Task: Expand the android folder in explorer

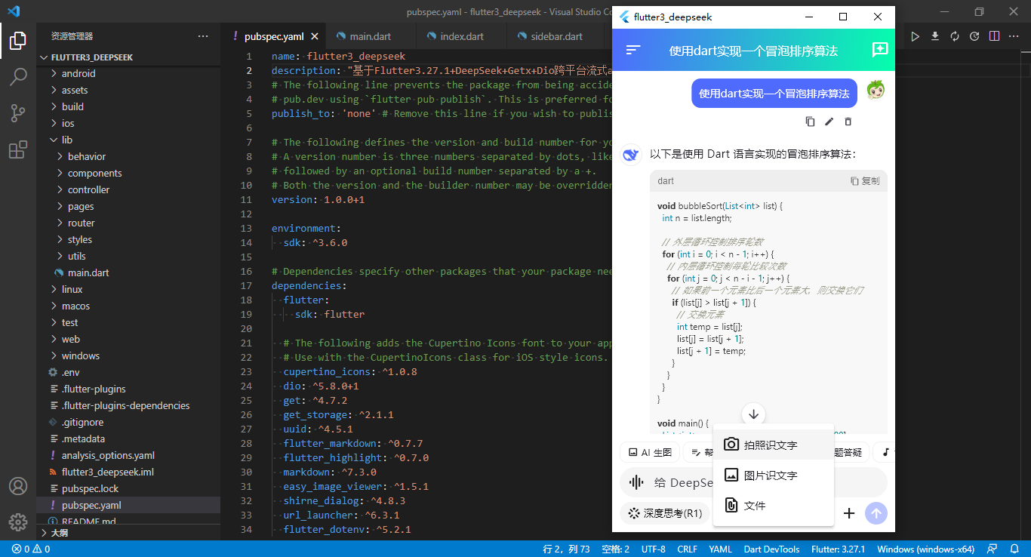Action: pos(78,73)
